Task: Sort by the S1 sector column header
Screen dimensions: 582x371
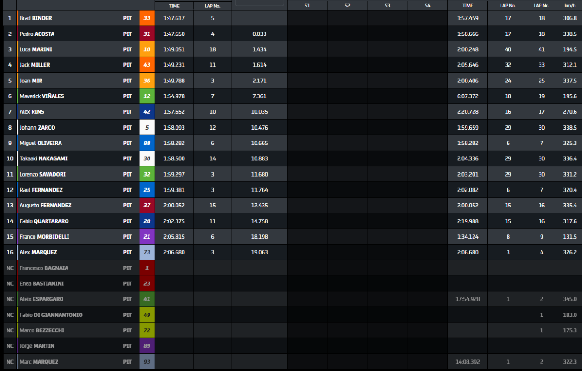Action: 307,6
